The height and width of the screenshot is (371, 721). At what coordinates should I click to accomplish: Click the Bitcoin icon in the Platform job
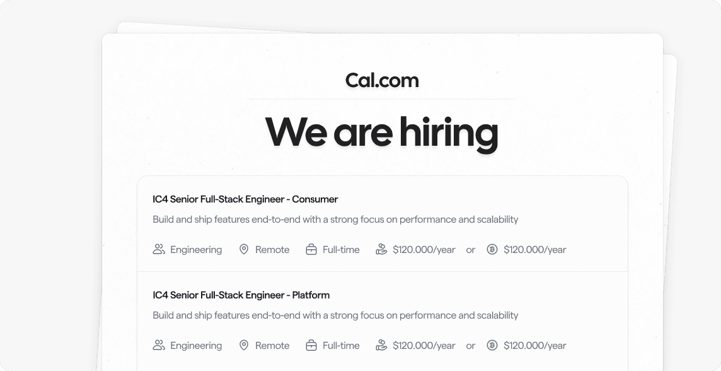492,345
